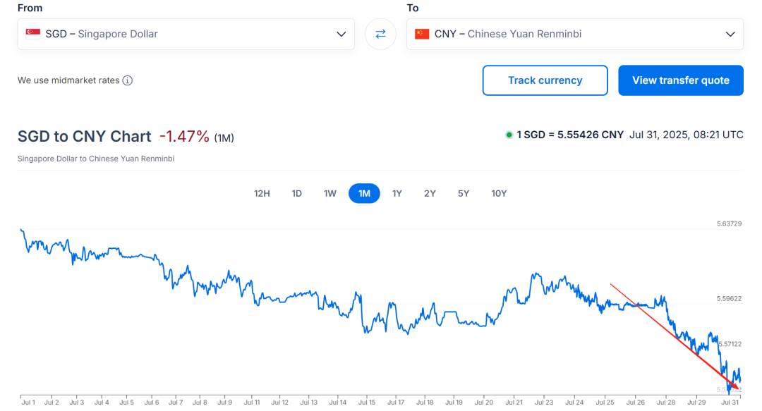Select the active 1M range pill
The image size is (762, 411).
364,193
